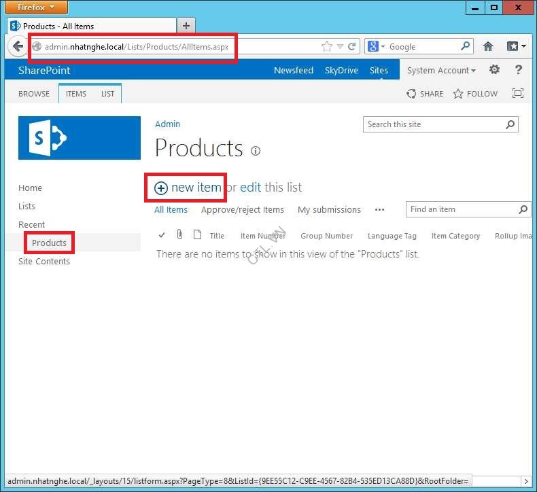Open the LIST ribbon tab
The image size is (537, 492).
(108, 94)
